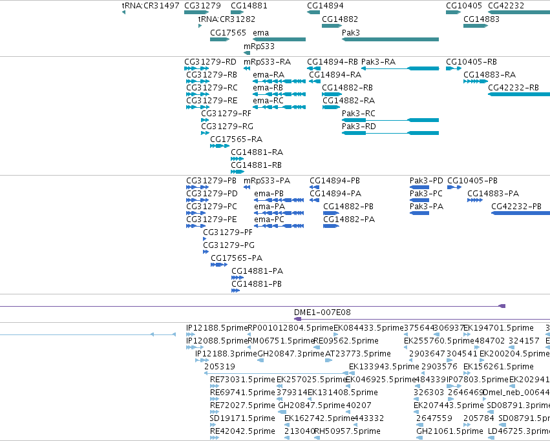550x441 pixels.
Task: Click the CG17565-PA protein label
Action: (x=237, y=258)
